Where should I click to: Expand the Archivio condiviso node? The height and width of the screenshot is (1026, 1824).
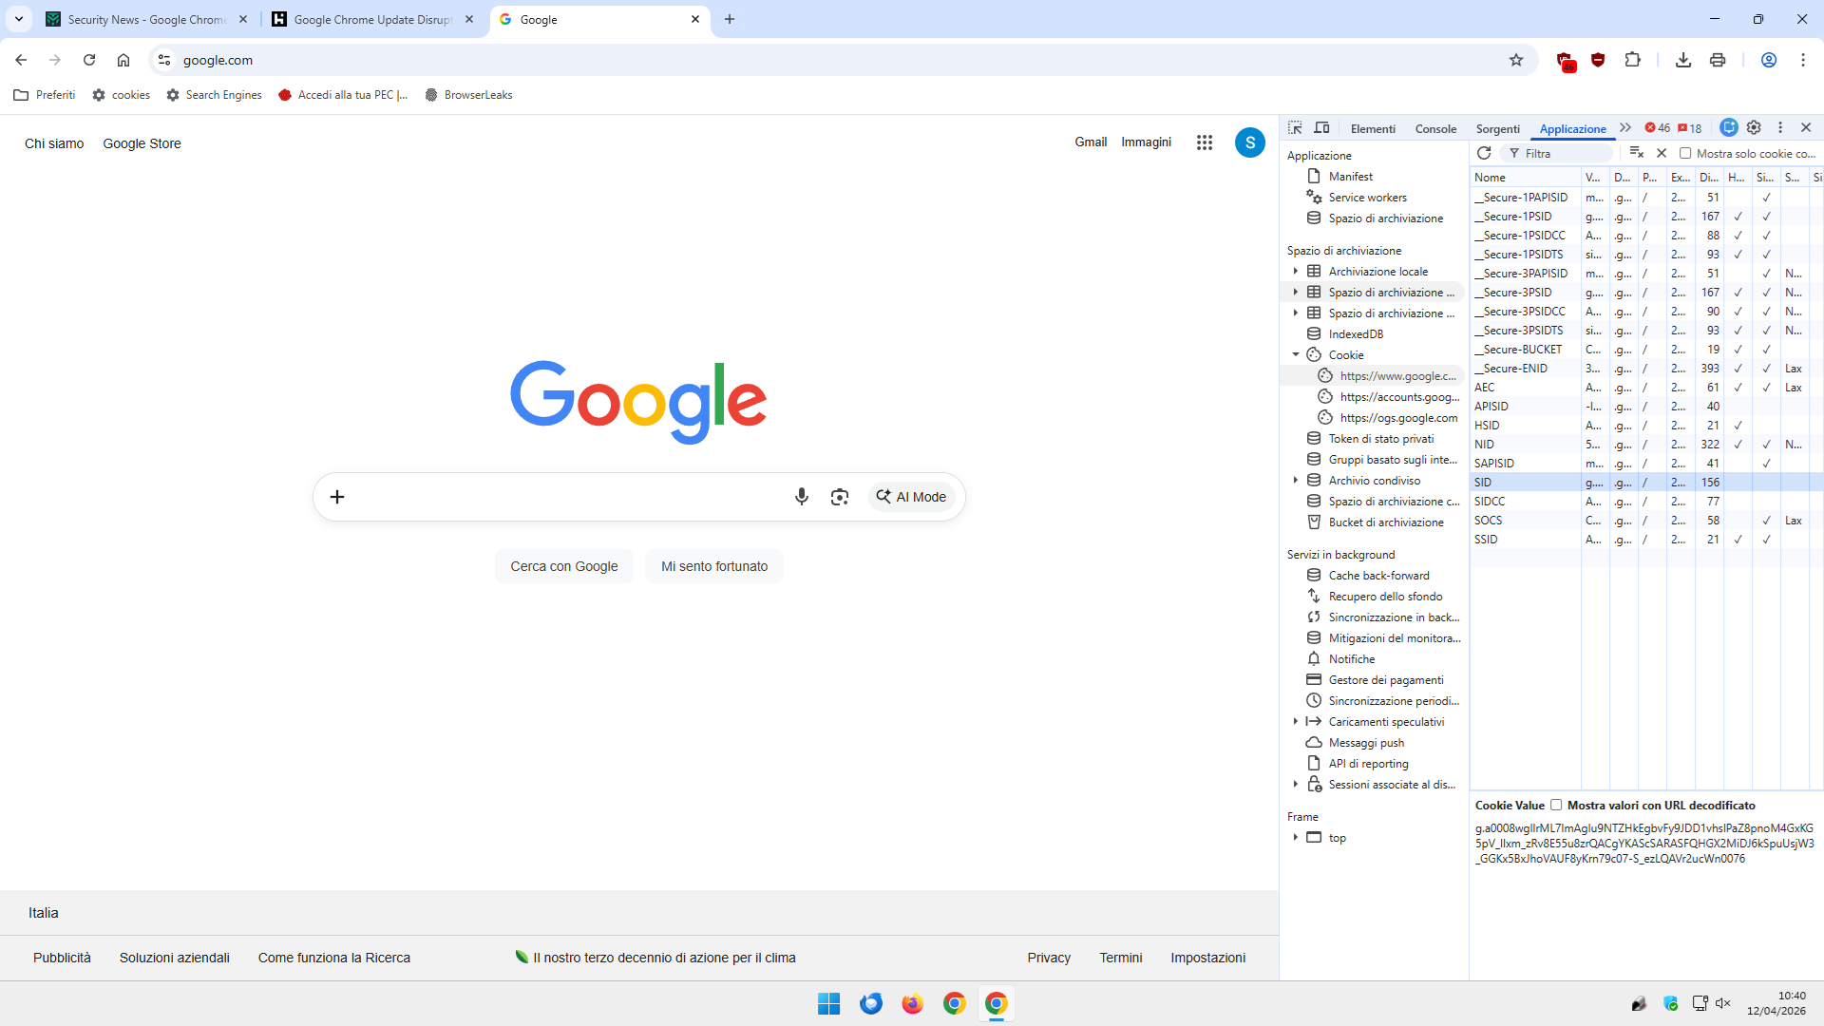click(1295, 481)
